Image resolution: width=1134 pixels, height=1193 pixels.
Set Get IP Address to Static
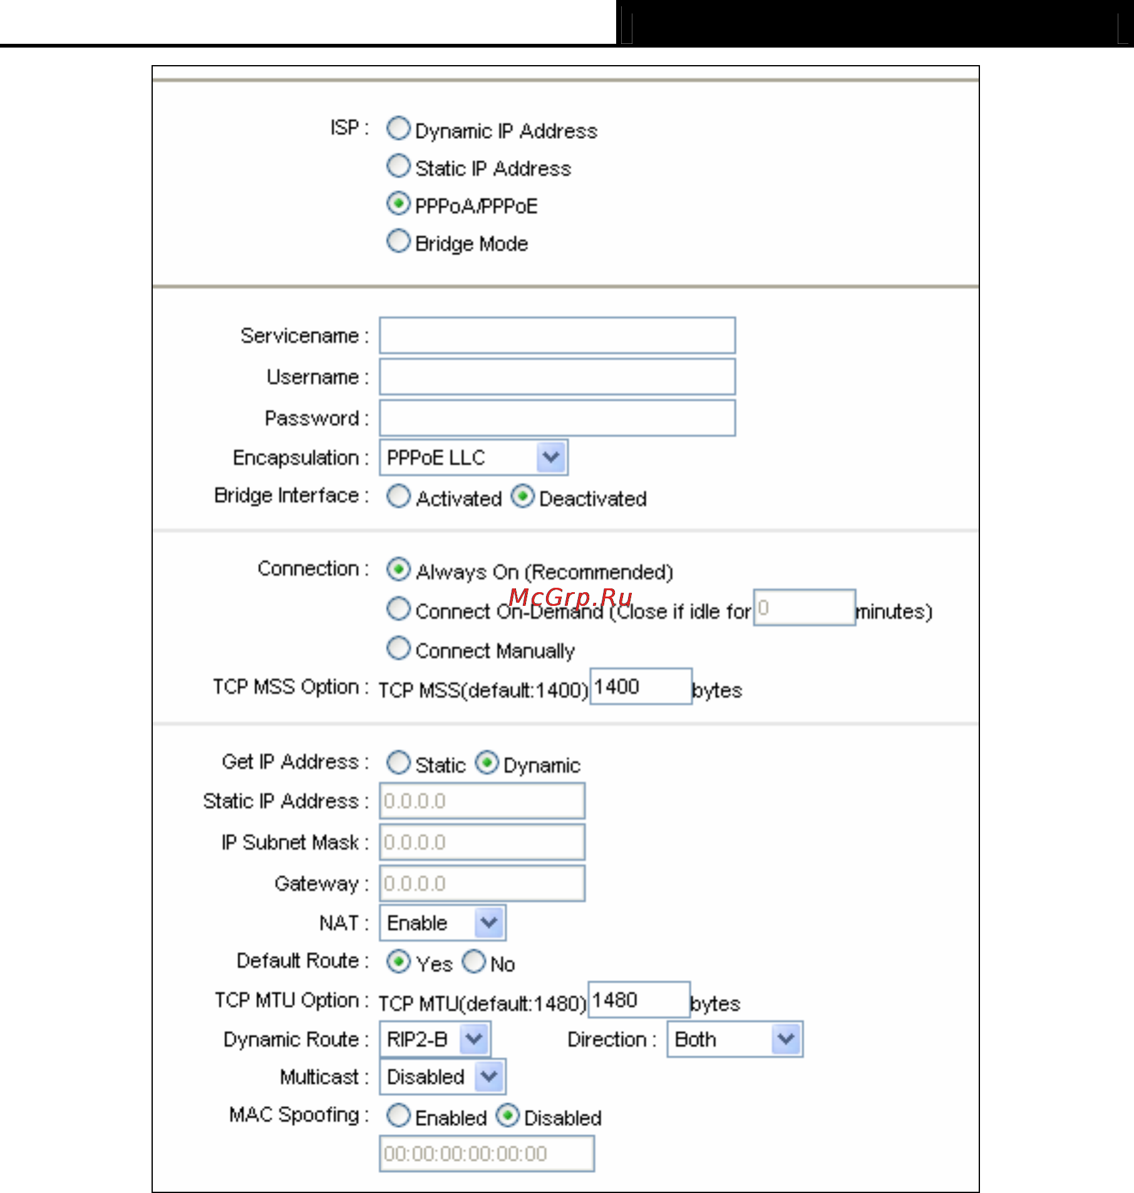(x=398, y=762)
